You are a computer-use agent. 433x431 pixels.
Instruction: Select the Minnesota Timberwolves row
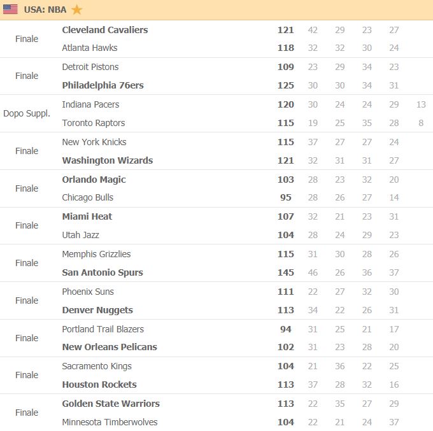pyautogui.click(x=216, y=422)
